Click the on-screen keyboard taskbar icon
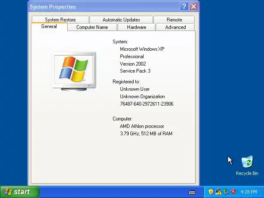 [x=192, y=192]
